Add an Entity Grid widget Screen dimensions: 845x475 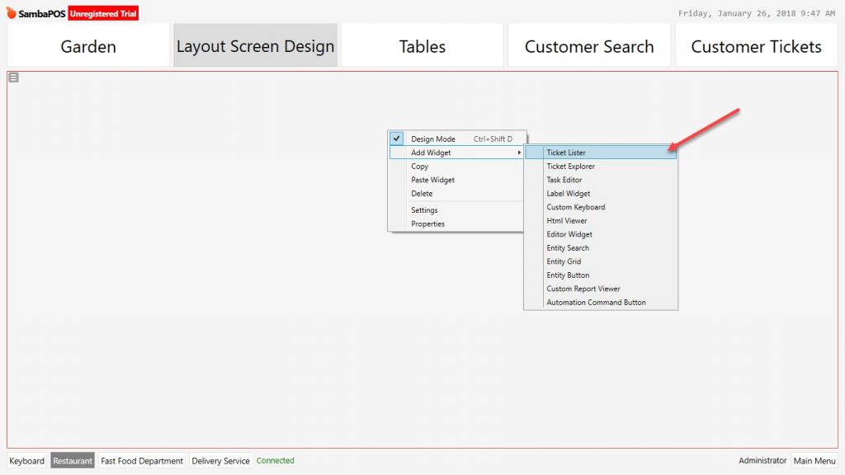[601, 261]
